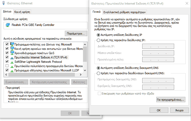Click Κατάργηση εγκατάστασης button

click(x=50, y=82)
